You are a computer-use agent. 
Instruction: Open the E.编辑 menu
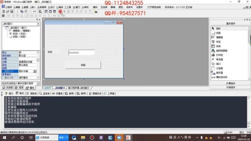(17, 7)
